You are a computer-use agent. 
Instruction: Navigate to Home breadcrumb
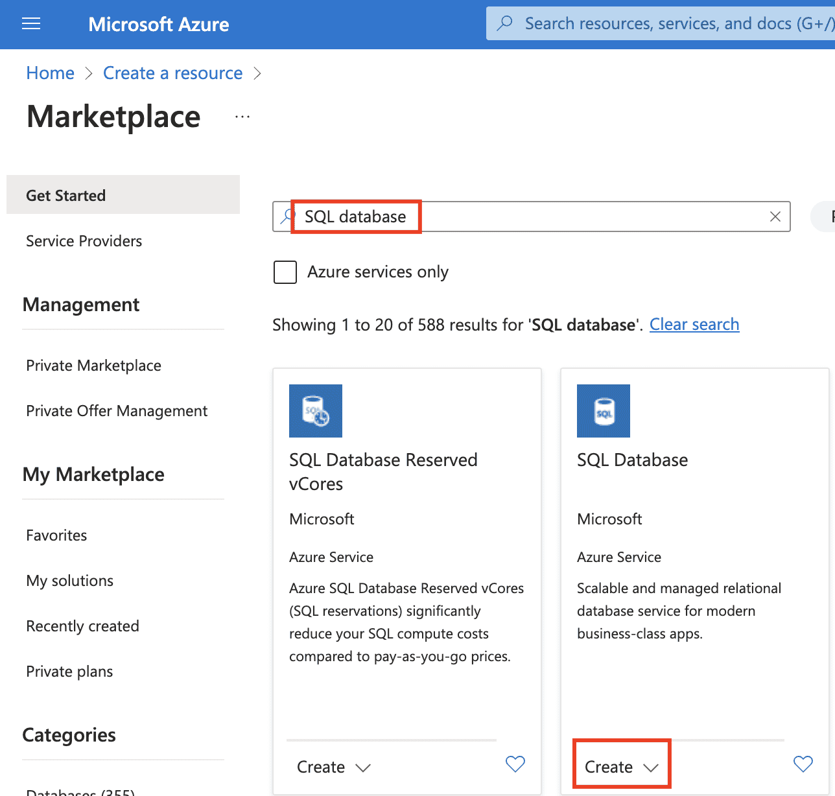click(x=50, y=73)
